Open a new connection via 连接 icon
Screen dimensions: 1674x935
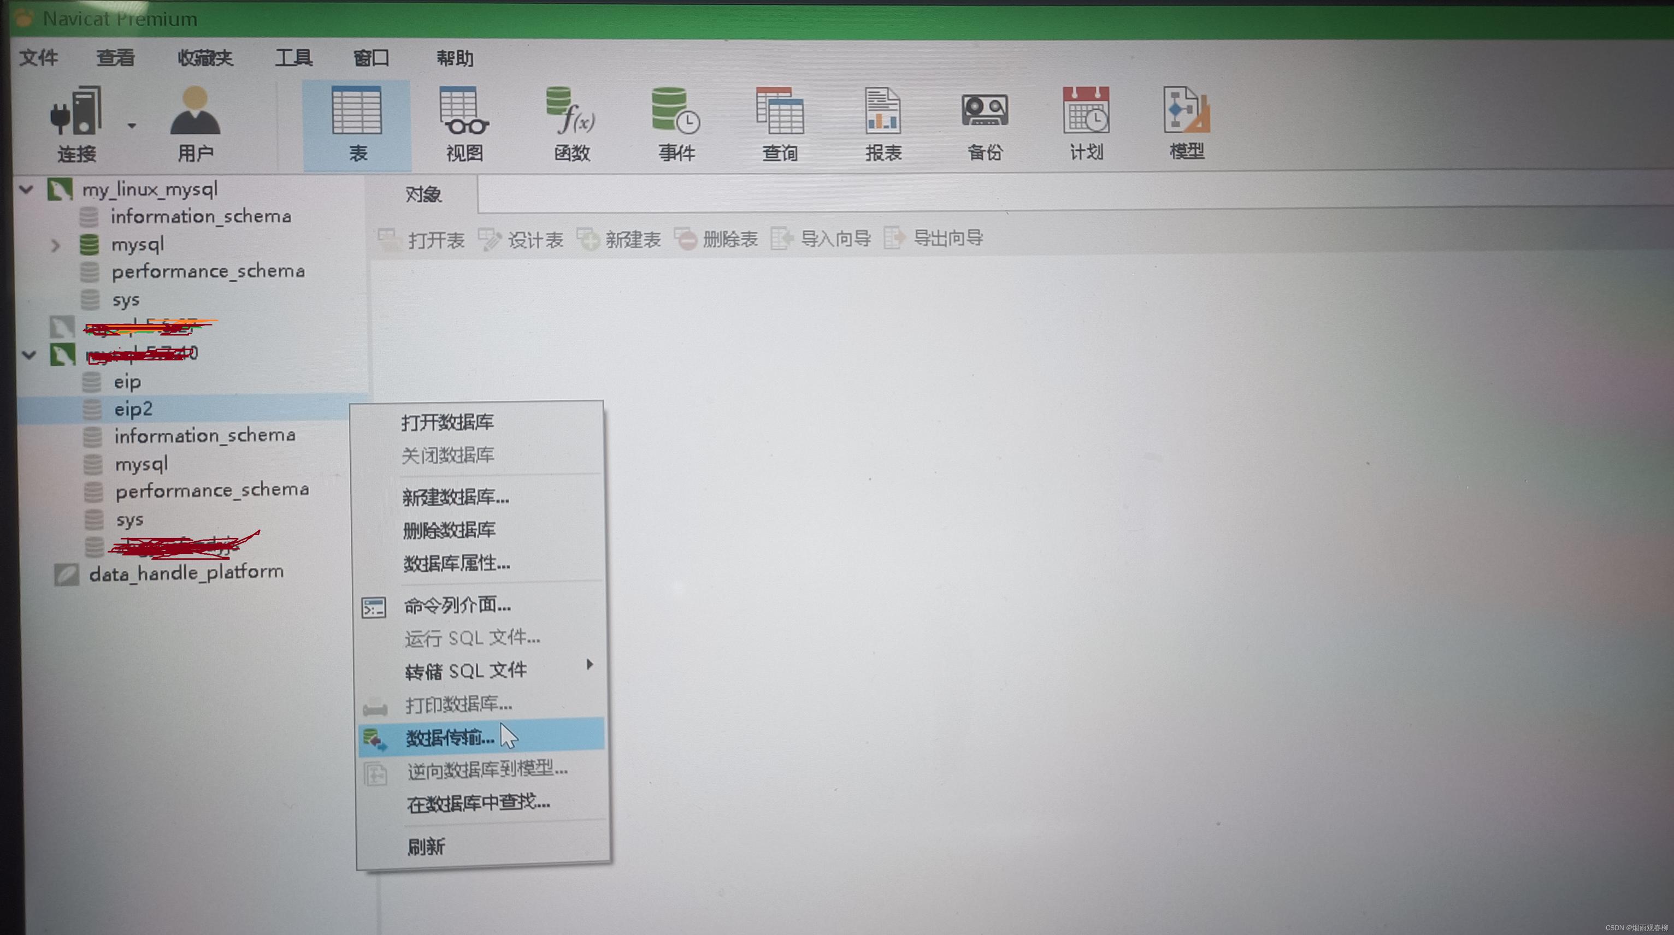76,120
